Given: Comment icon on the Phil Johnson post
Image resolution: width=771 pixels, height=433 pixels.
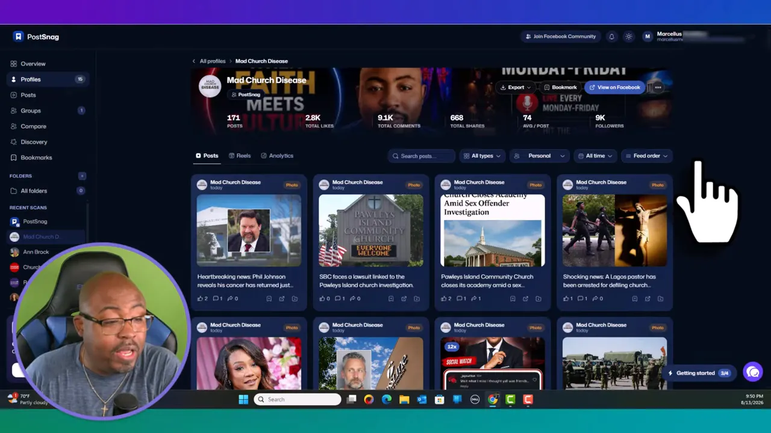Looking at the screenshot, I should [216, 298].
